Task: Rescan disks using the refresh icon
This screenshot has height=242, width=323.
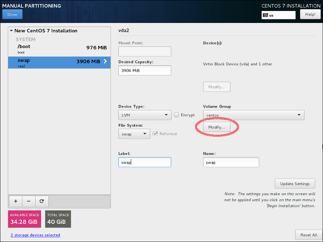Action: (42, 201)
